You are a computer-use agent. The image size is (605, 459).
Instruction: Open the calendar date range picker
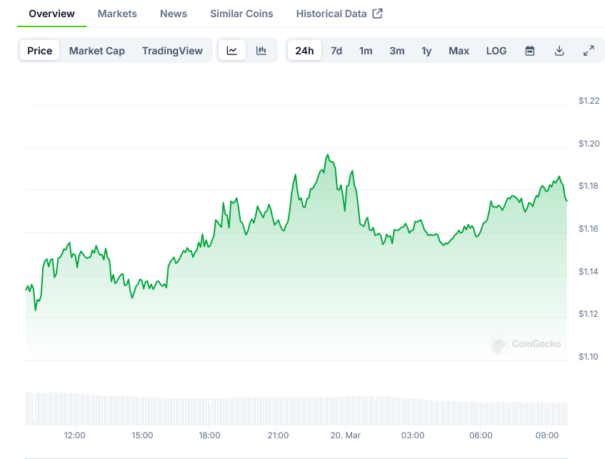point(530,51)
